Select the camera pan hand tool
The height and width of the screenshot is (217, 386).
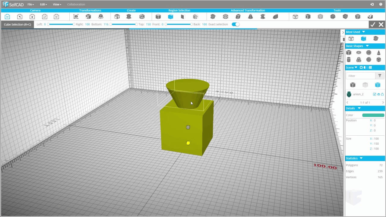coord(32,17)
